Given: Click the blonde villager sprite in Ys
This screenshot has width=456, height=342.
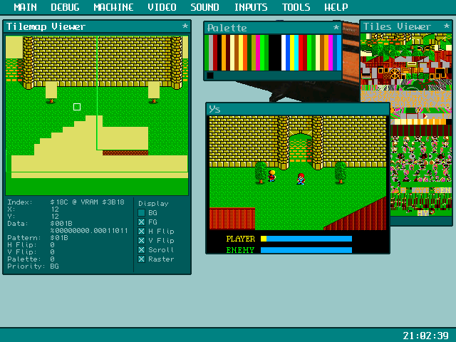Looking at the screenshot, I should click(x=272, y=176).
